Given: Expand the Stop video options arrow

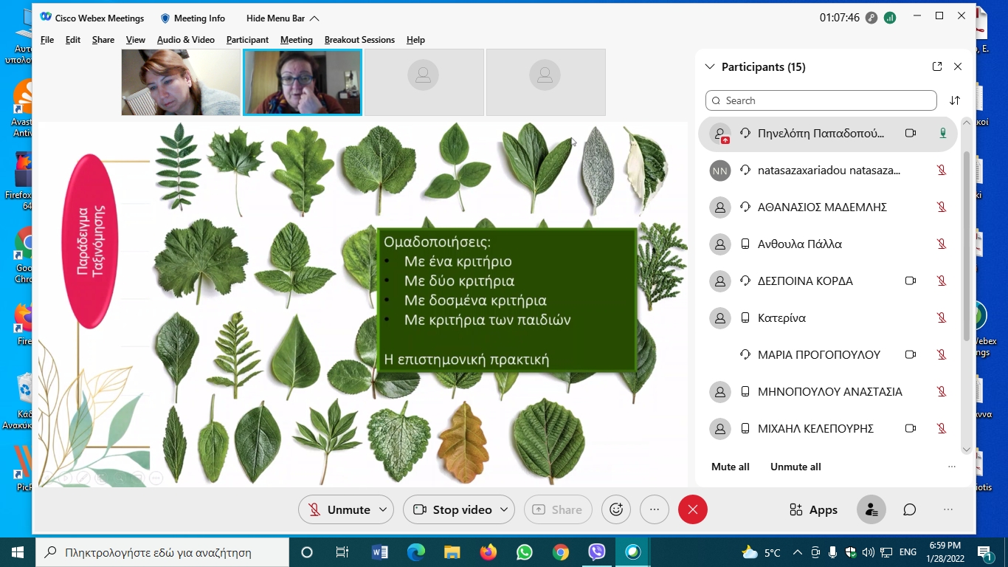Looking at the screenshot, I should tap(504, 509).
